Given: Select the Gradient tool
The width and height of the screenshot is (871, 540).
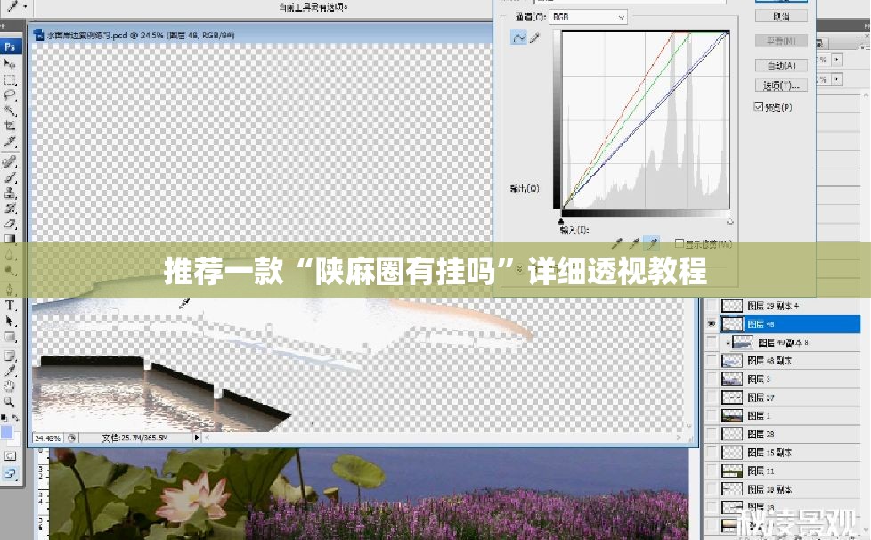Looking at the screenshot, I should coord(10,240).
